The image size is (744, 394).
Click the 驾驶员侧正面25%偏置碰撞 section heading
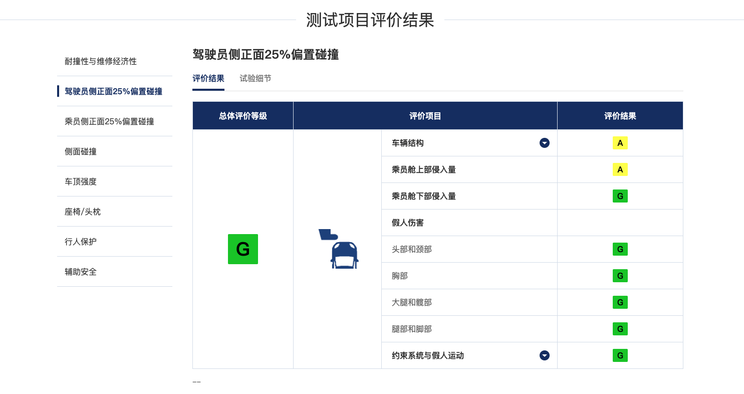click(266, 55)
